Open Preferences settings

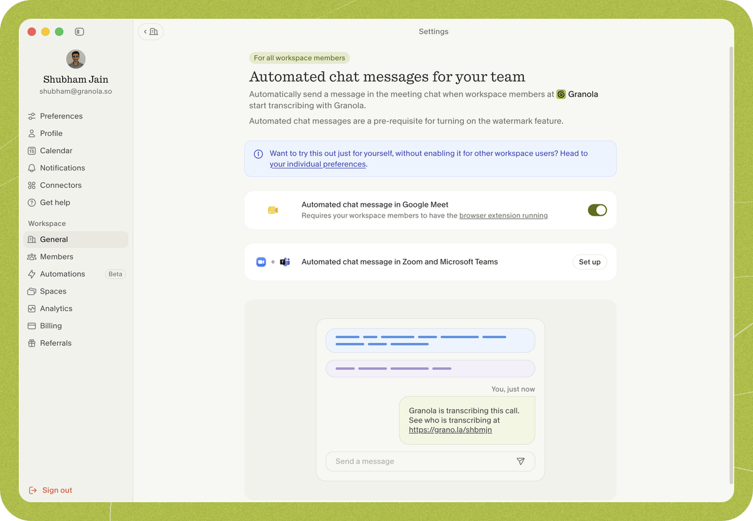point(76,116)
